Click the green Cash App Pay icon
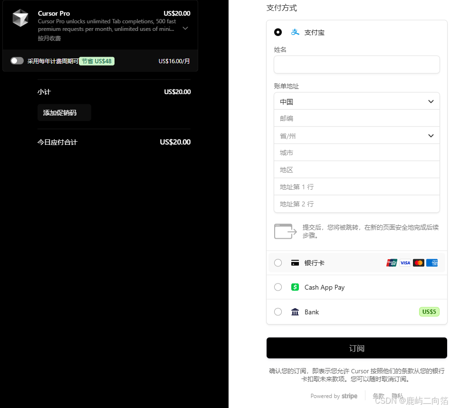This screenshot has height=408, width=450. (x=295, y=287)
